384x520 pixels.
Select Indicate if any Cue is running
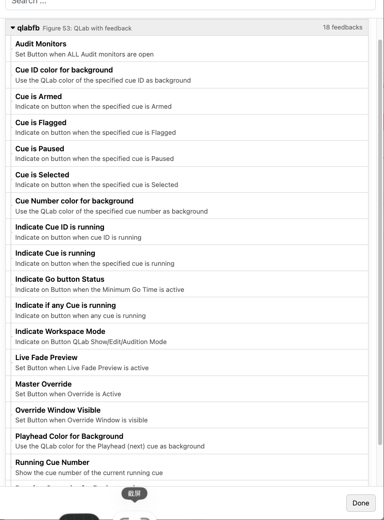(x=190, y=310)
